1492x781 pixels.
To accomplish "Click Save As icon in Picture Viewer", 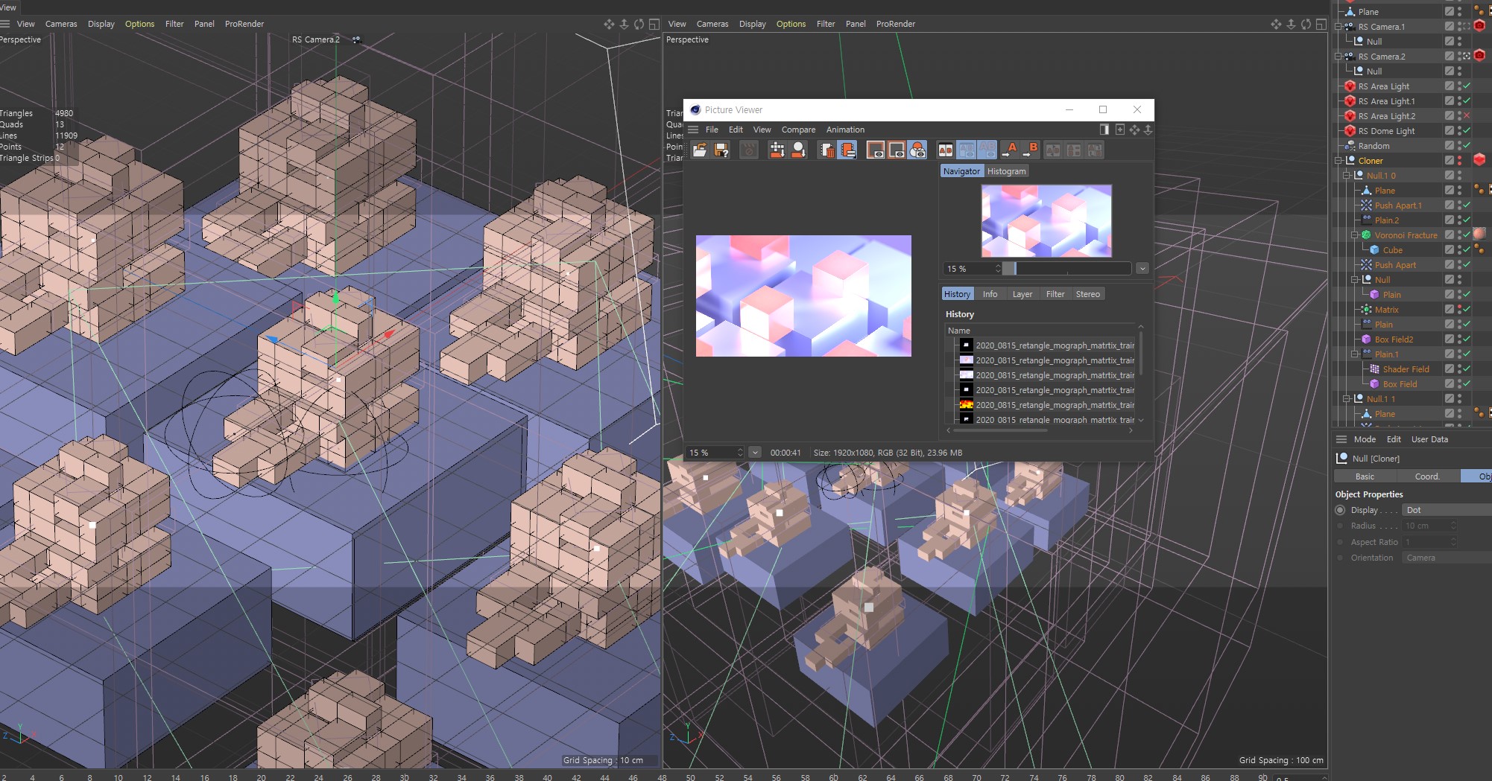I will pyautogui.click(x=721, y=150).
